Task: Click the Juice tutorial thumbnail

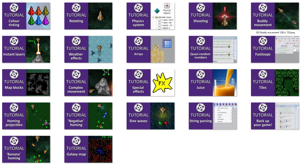Action: coord(213,83)
